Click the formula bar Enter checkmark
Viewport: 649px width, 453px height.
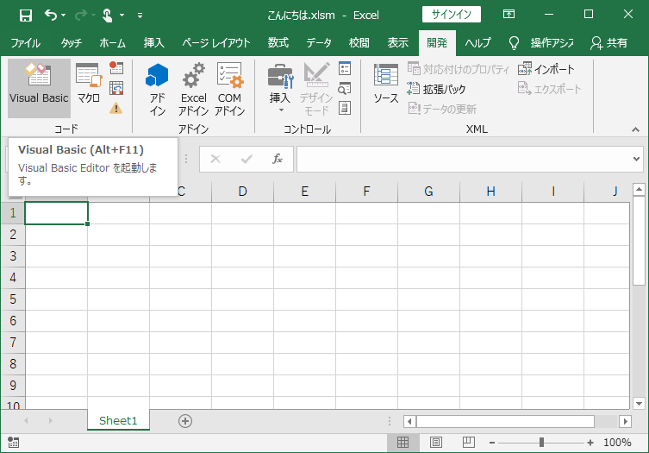coord(246,159)
